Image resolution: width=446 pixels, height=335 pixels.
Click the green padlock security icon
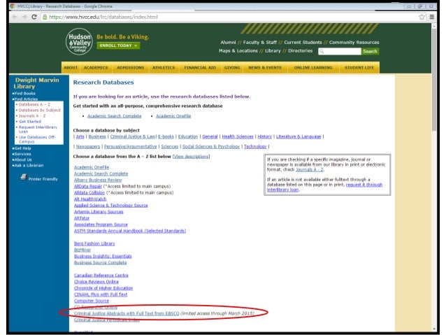pyautogui.click(x=45, y=17)
